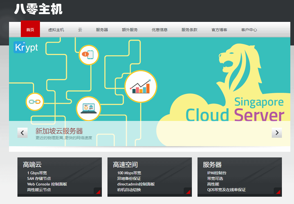294x204 pixels.
Task: Open the 客户中心 menu item
Action: [249, 30]
